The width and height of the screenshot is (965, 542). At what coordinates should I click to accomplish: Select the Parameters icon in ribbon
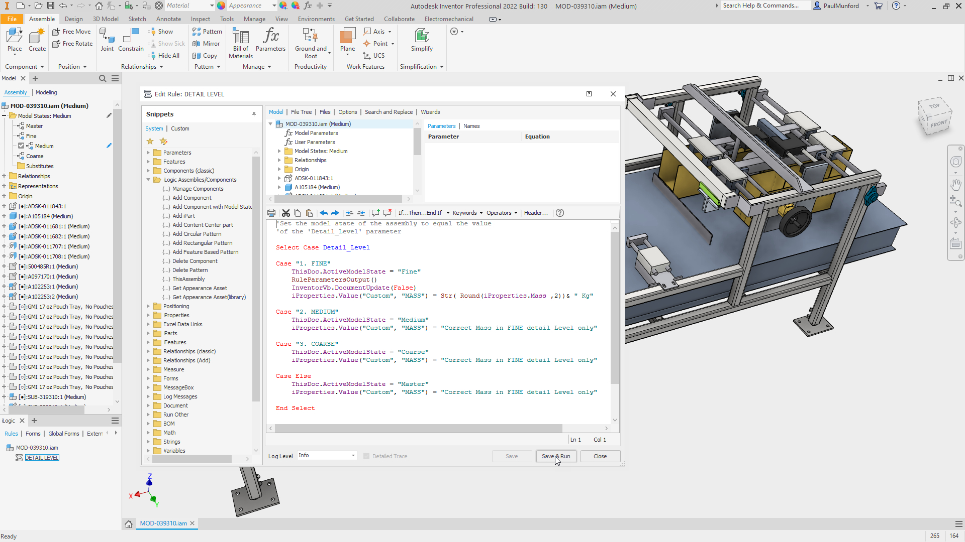click(x=270, y=44)
